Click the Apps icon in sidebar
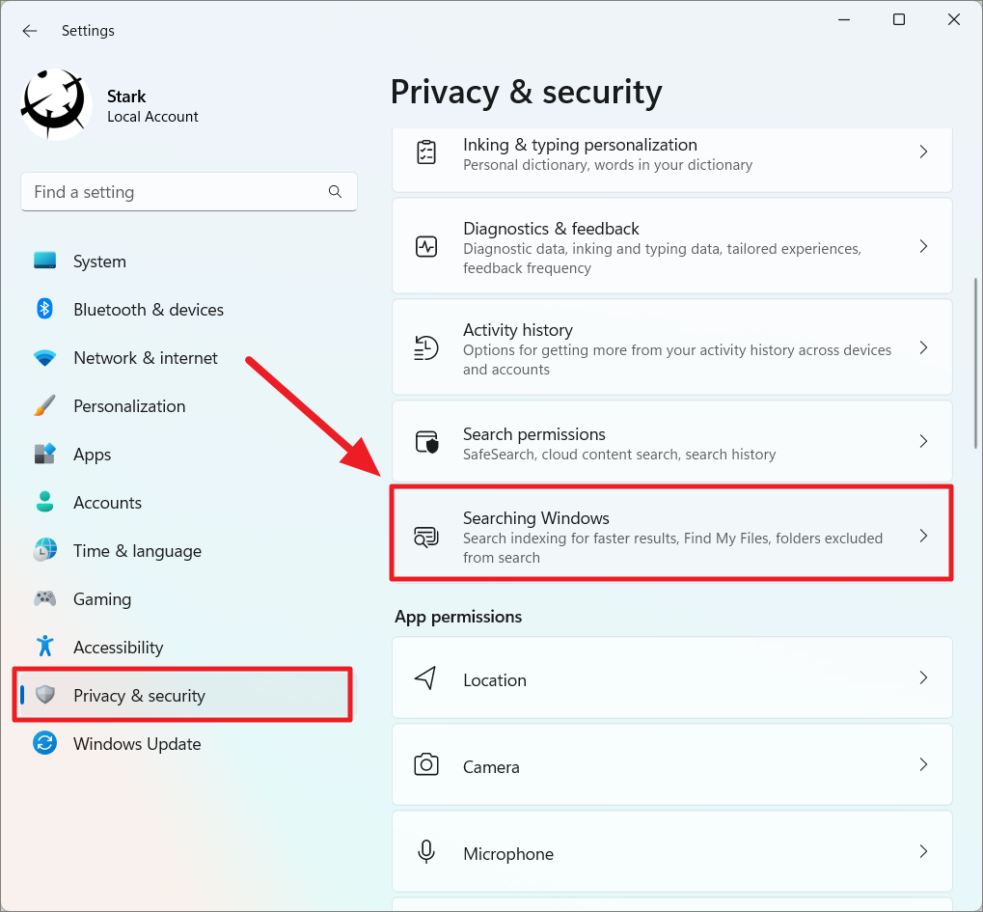983x912 pixels. pos(44,454)
